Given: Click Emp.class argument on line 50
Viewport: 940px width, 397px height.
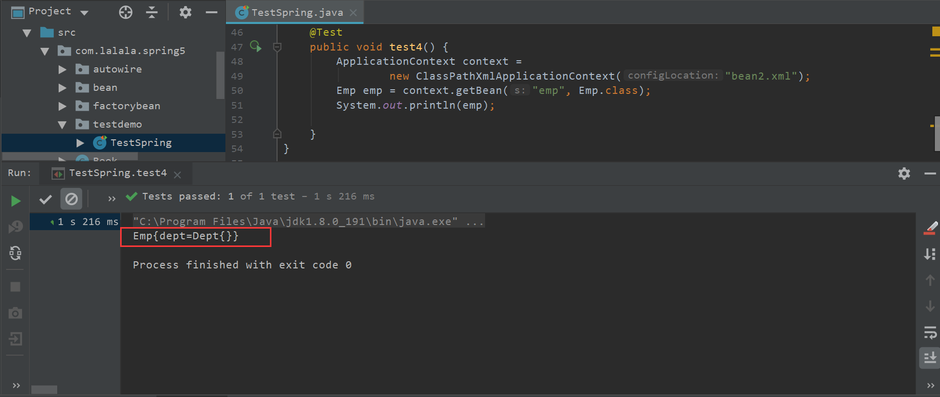Looking at the screenshot, I should [608, 91].
